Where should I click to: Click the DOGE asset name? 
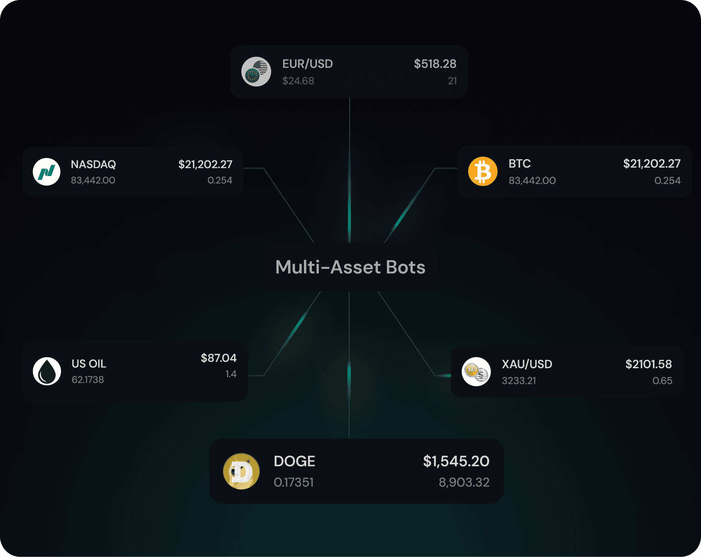tap(295, 461)
